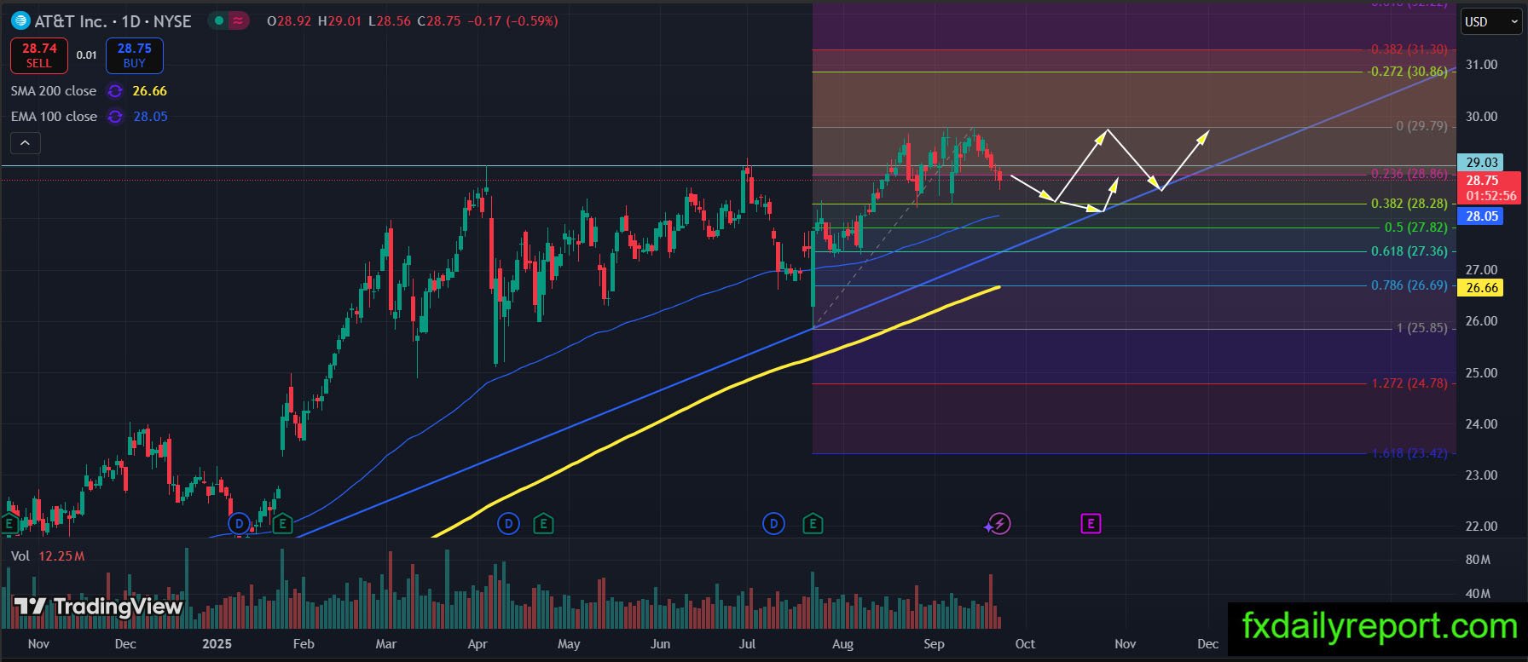Click the low price L28.56
This screenshot has height=662, width=1528.
389,20
